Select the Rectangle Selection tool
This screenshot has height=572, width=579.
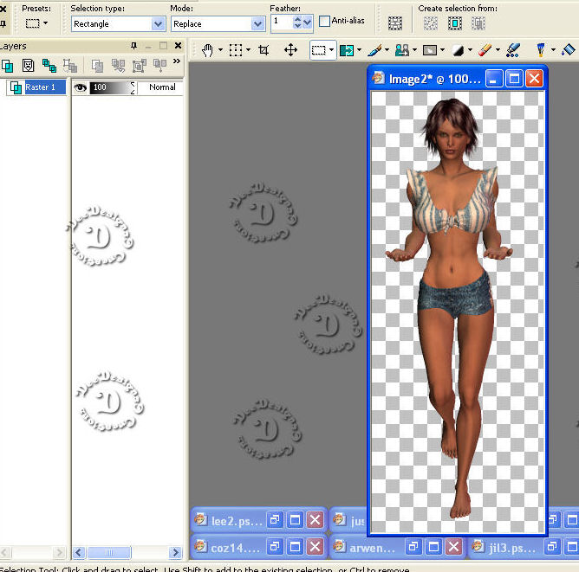pyautogui.click(x=318, y=50)
